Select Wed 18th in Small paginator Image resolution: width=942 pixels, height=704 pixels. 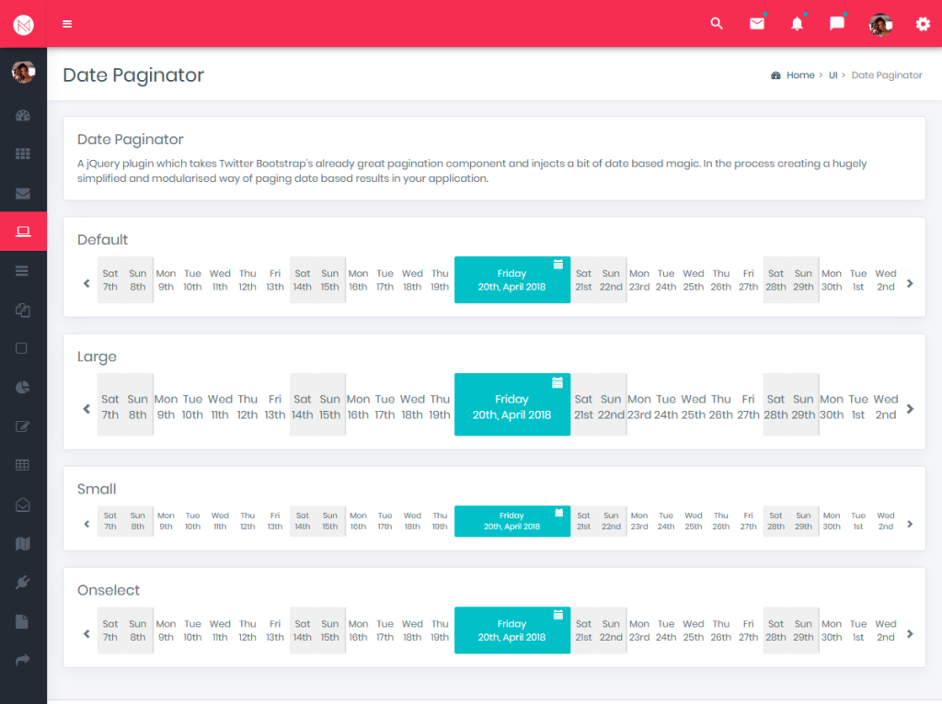tap(412, 521)
